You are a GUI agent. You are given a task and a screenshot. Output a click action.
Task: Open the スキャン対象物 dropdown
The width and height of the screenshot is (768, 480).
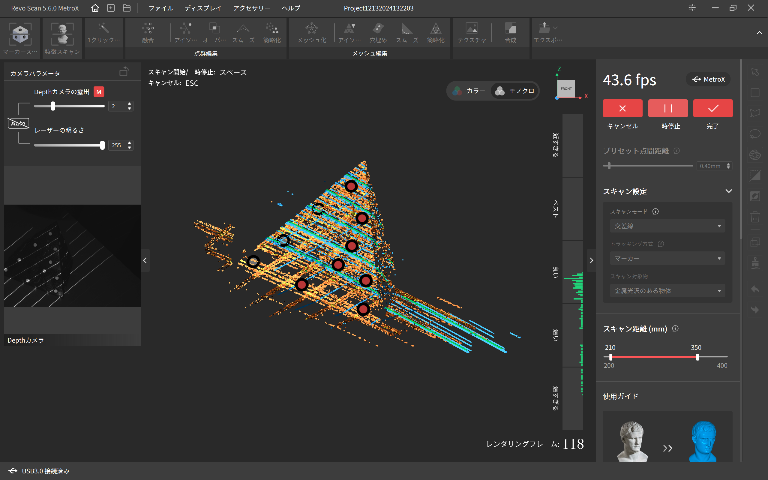point(667,291)
